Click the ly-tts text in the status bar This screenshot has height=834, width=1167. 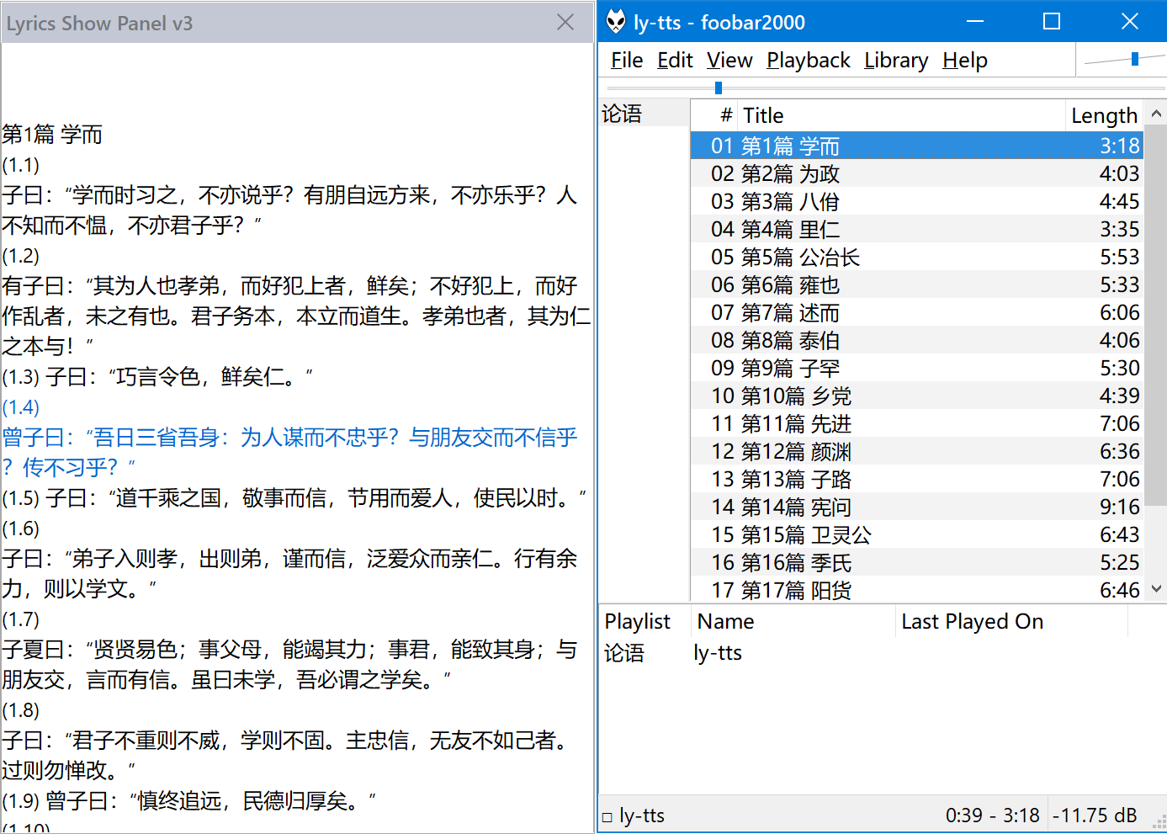point(642,815)
